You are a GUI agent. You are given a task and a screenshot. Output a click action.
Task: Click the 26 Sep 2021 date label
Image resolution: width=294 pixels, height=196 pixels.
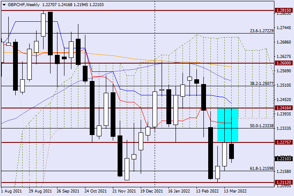pyautogui.click(x=68, y=191)
